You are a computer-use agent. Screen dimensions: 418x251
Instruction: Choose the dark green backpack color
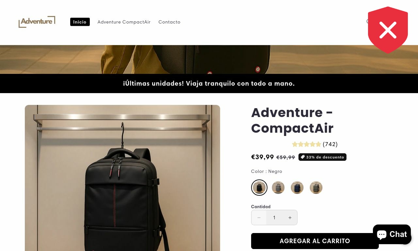[x=316, y=188]
